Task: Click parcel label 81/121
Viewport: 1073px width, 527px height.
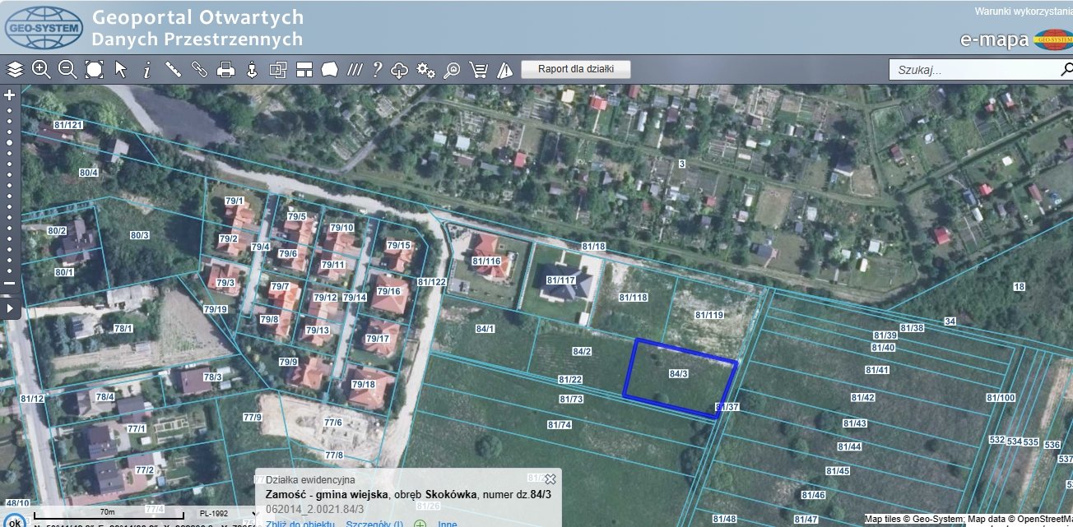Action: tap(68, 125)
